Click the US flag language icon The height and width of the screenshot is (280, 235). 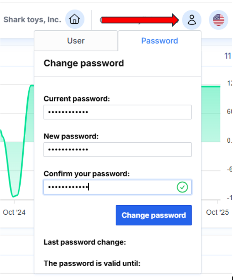click(x=219, y=20)
